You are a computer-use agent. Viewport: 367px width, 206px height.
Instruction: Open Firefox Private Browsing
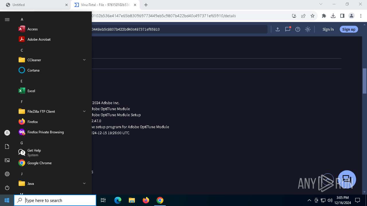(52, 132)
